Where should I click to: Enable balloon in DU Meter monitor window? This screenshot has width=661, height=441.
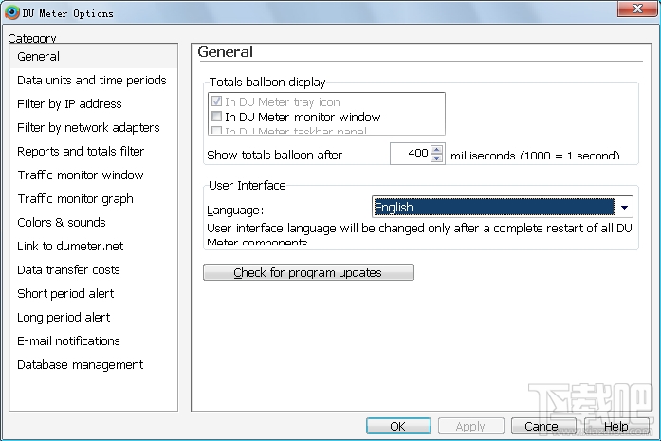[217, 118]
